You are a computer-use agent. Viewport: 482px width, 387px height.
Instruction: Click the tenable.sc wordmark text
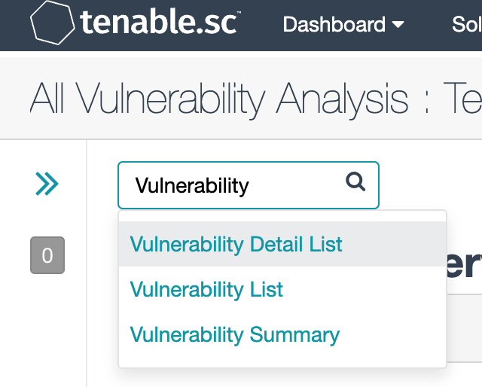[158, 23]
